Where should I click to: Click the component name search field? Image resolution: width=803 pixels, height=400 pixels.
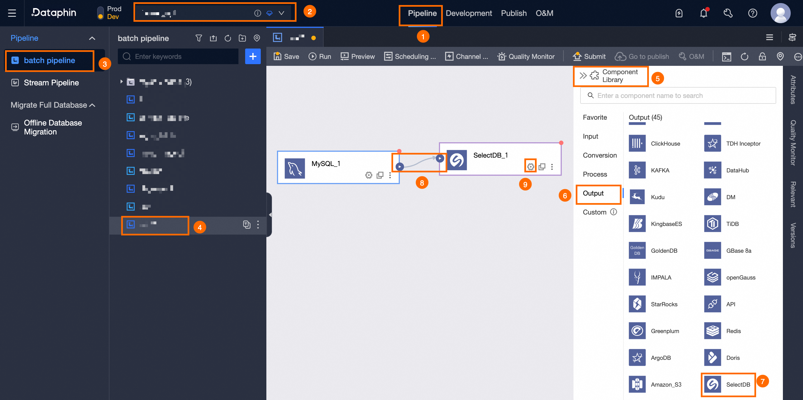click(x=678, y=96)
